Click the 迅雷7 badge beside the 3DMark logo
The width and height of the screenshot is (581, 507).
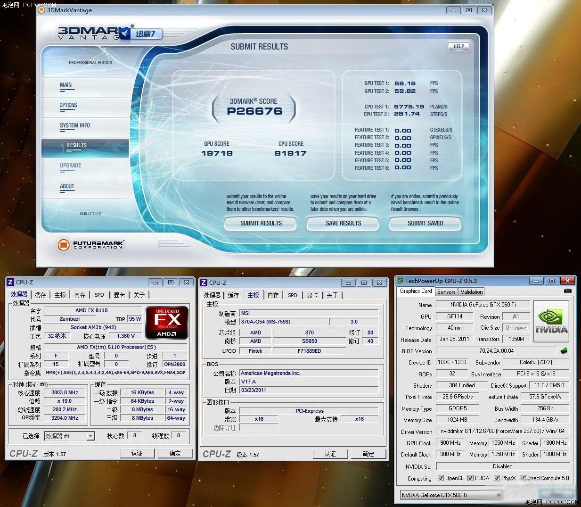click(x=142, y=34)
